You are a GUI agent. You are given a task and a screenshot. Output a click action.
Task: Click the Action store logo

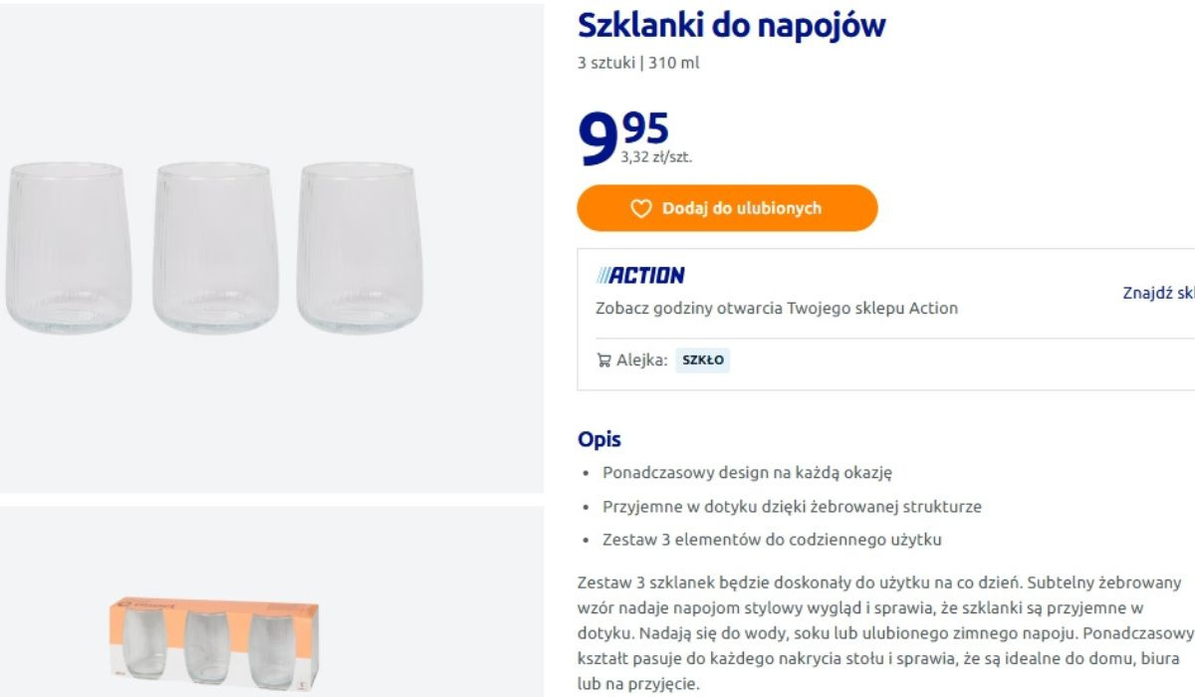point(640,276)
